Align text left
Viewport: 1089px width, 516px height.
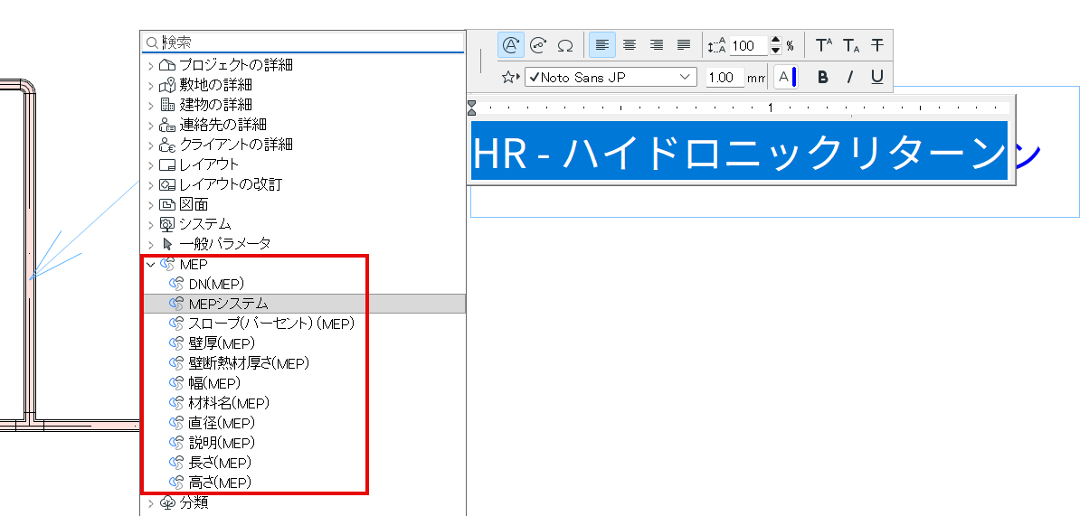[x=602, y=45]
